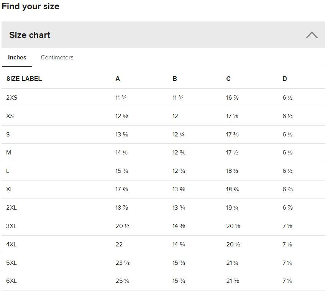Click the 25 ¼ value for 6XL
328x297 pixels.
pos(122,281)
